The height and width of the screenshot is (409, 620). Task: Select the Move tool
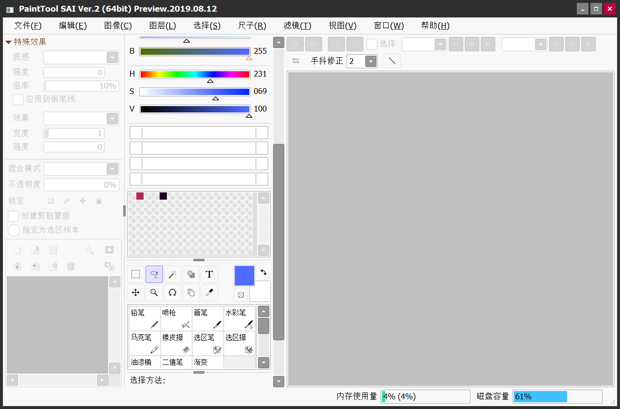pyautogui.click(x=136, y=293)
